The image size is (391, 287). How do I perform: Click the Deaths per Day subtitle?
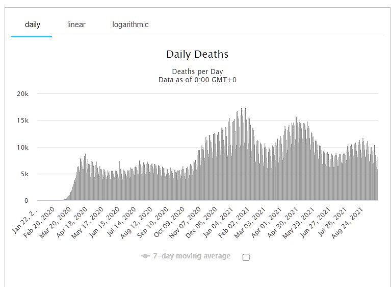click(197, 71)
